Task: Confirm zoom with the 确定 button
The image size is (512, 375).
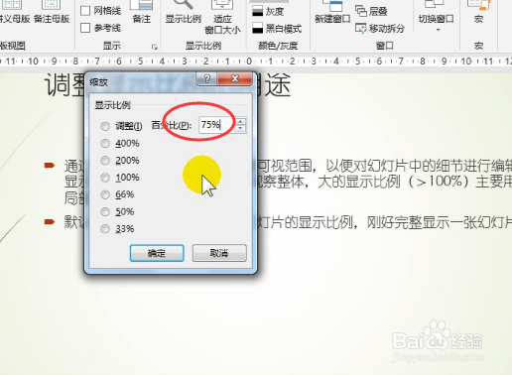Action: [157, 253]
